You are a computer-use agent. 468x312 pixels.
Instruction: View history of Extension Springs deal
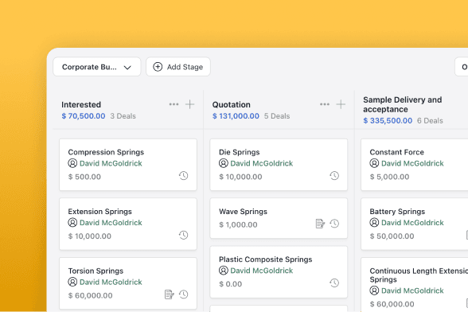pos(184,235)
